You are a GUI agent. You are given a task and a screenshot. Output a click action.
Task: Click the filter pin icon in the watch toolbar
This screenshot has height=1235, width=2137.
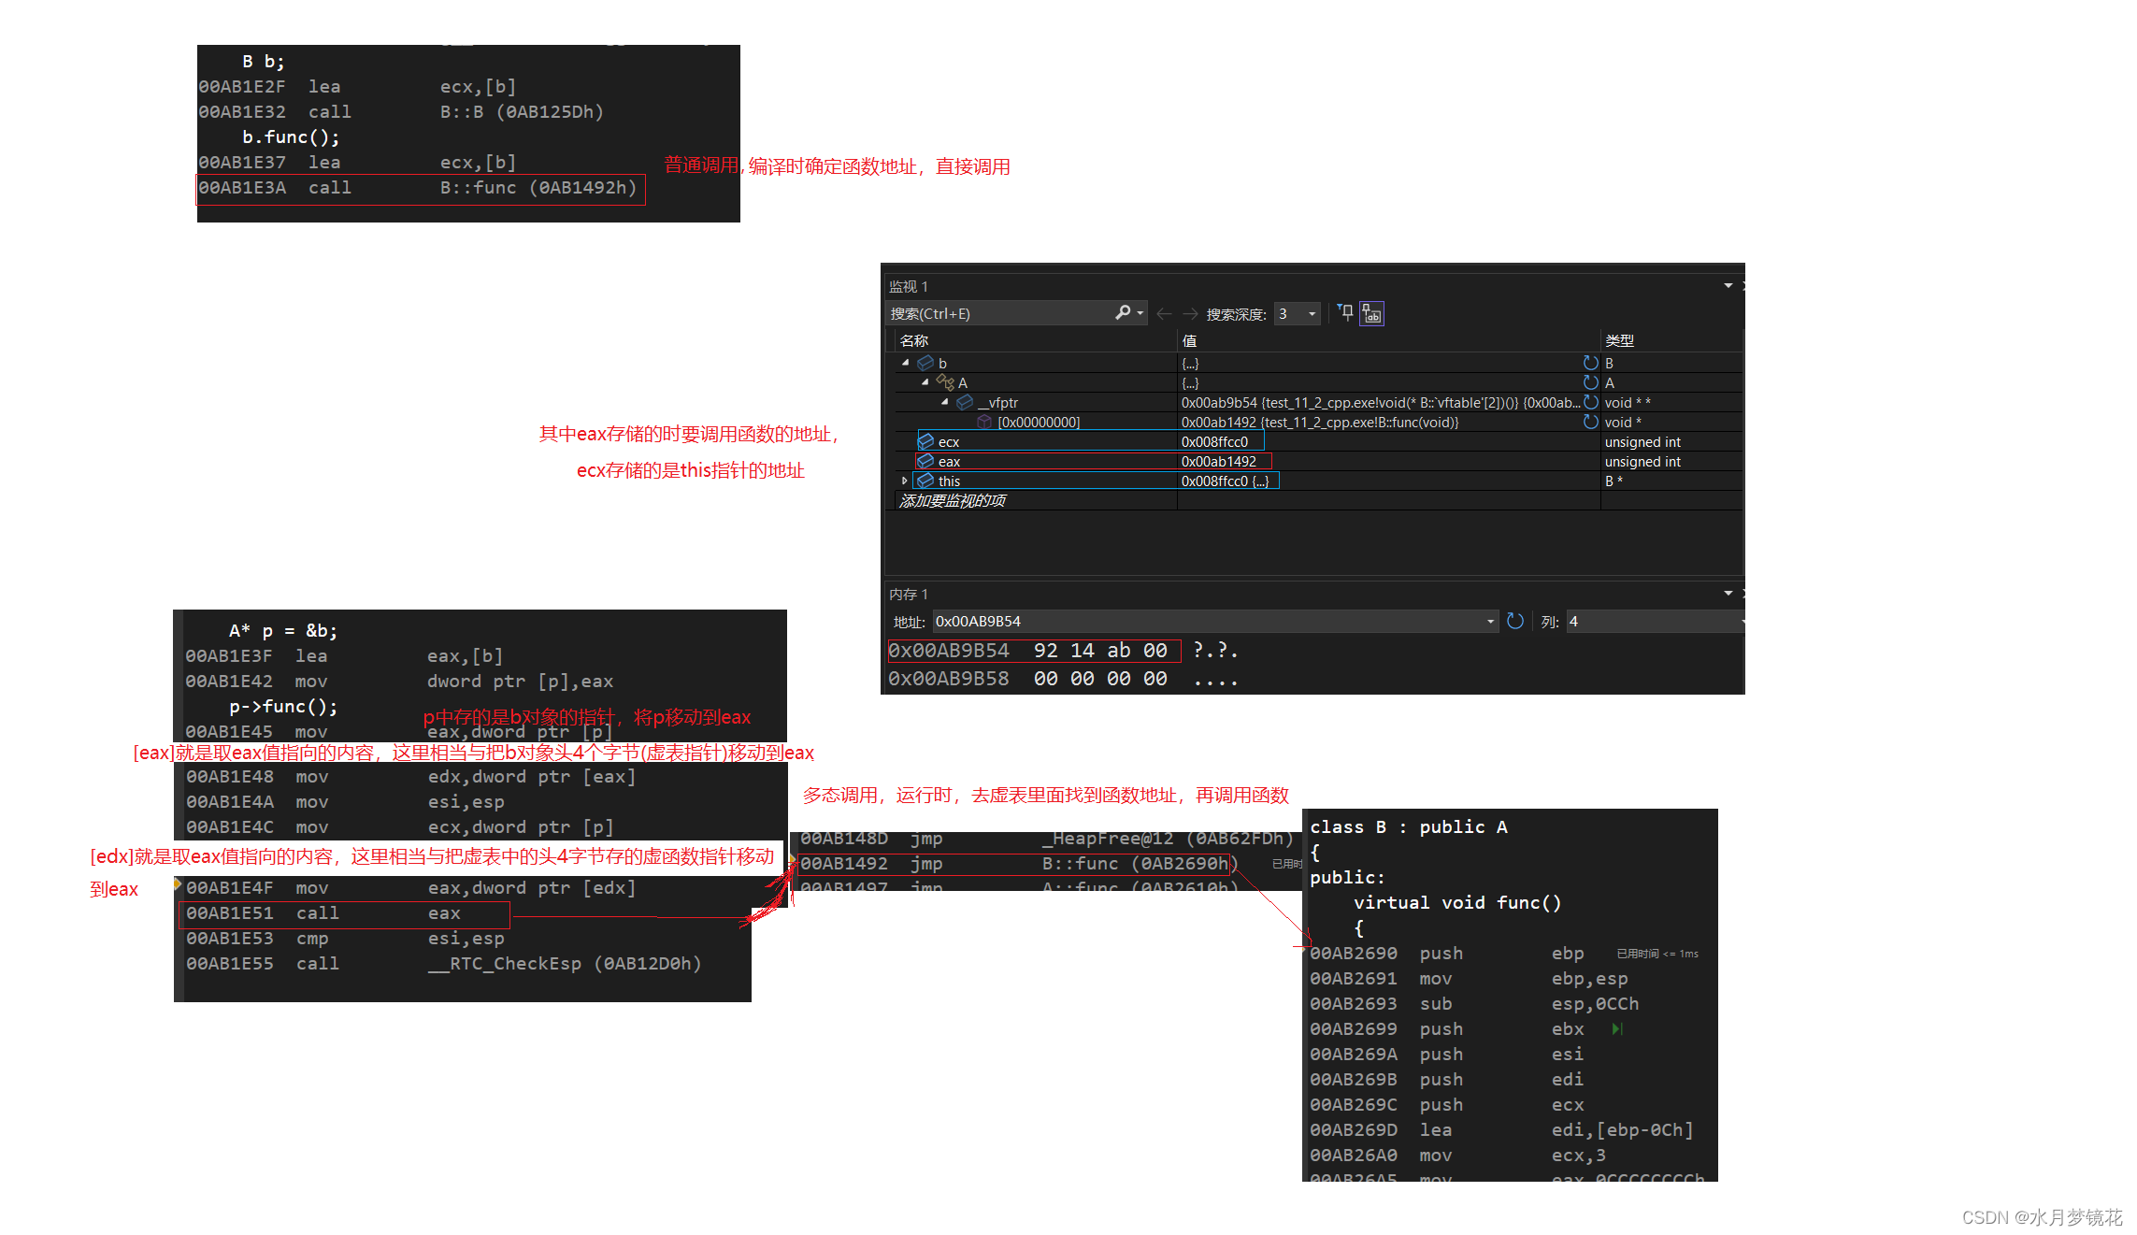coord(1345,313)
